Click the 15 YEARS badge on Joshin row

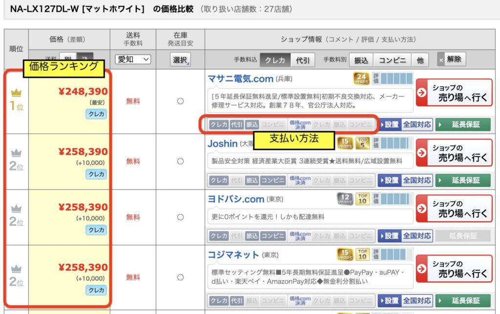click(x=345, y=143)
